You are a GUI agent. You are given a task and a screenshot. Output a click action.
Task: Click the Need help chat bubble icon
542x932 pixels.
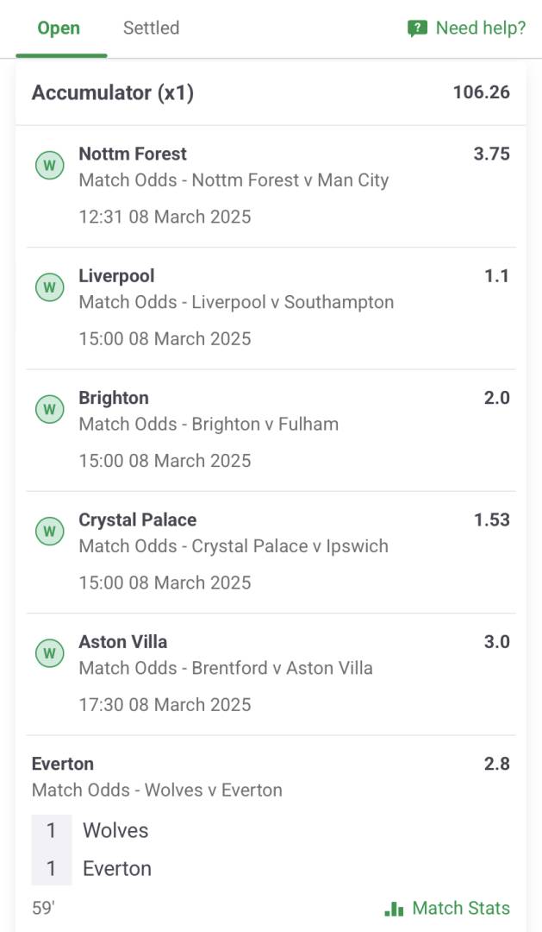click(417, 28)
